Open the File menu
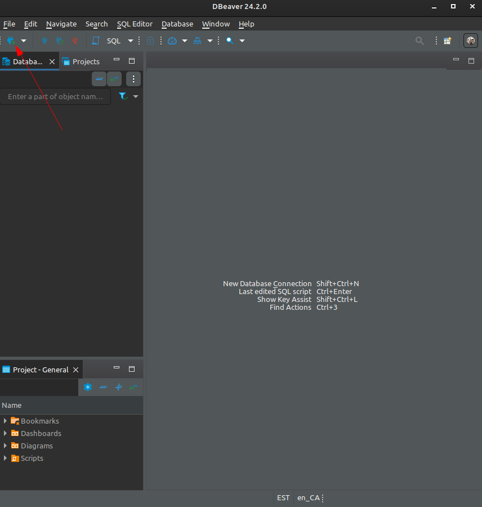The width and height of the screenshot is (482, 507). pos(9,24)
